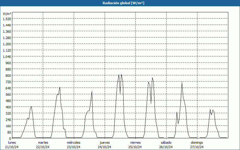Click the 0 y-axis value
Viewport: 240px width, 150px height.
pyautogui.click(x=10, y=139)
